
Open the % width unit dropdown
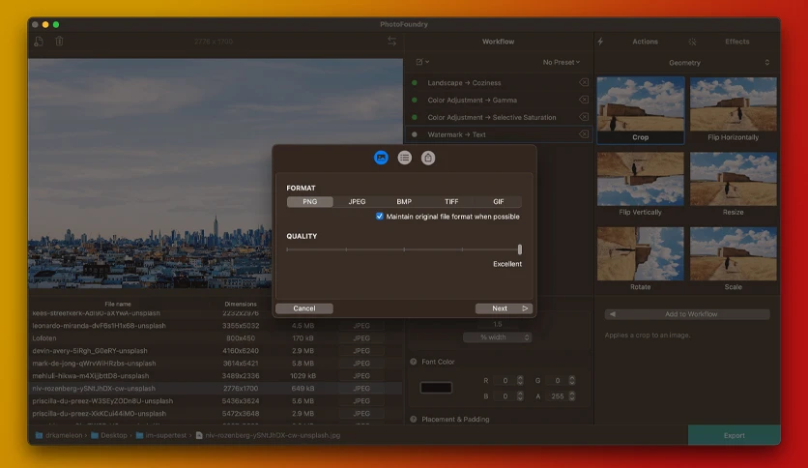click(x=498, y=337)
